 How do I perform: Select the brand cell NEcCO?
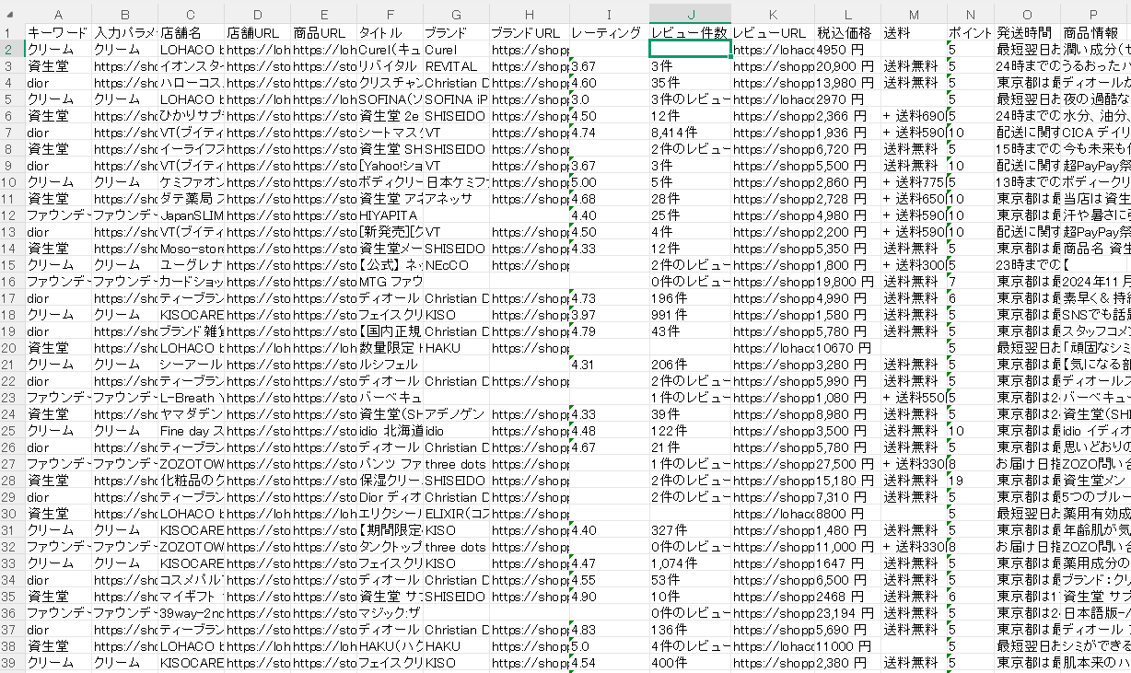click(x=456, y=265)
